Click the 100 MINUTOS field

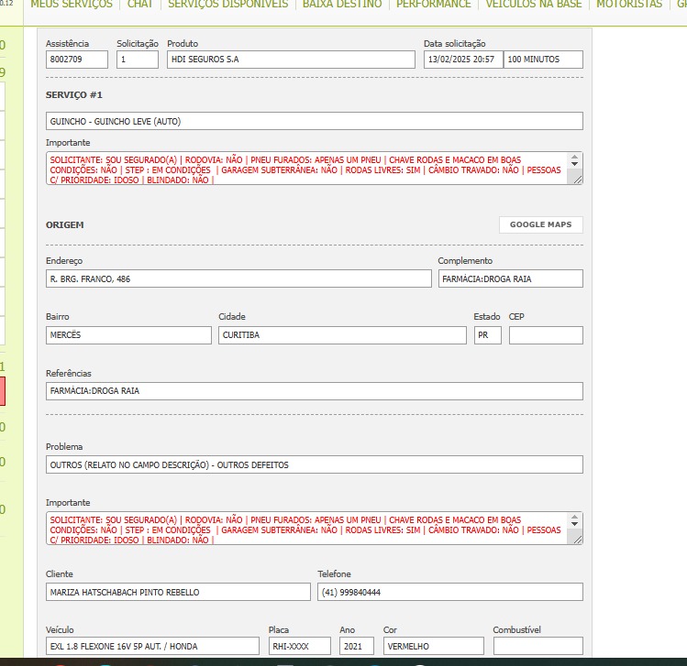click(543, 60)
